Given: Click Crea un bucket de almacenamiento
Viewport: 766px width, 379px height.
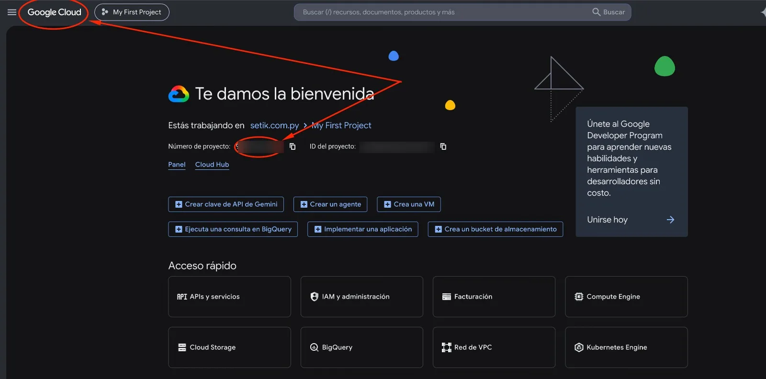Looking at the screenshot, I should [x=496, y=229].
